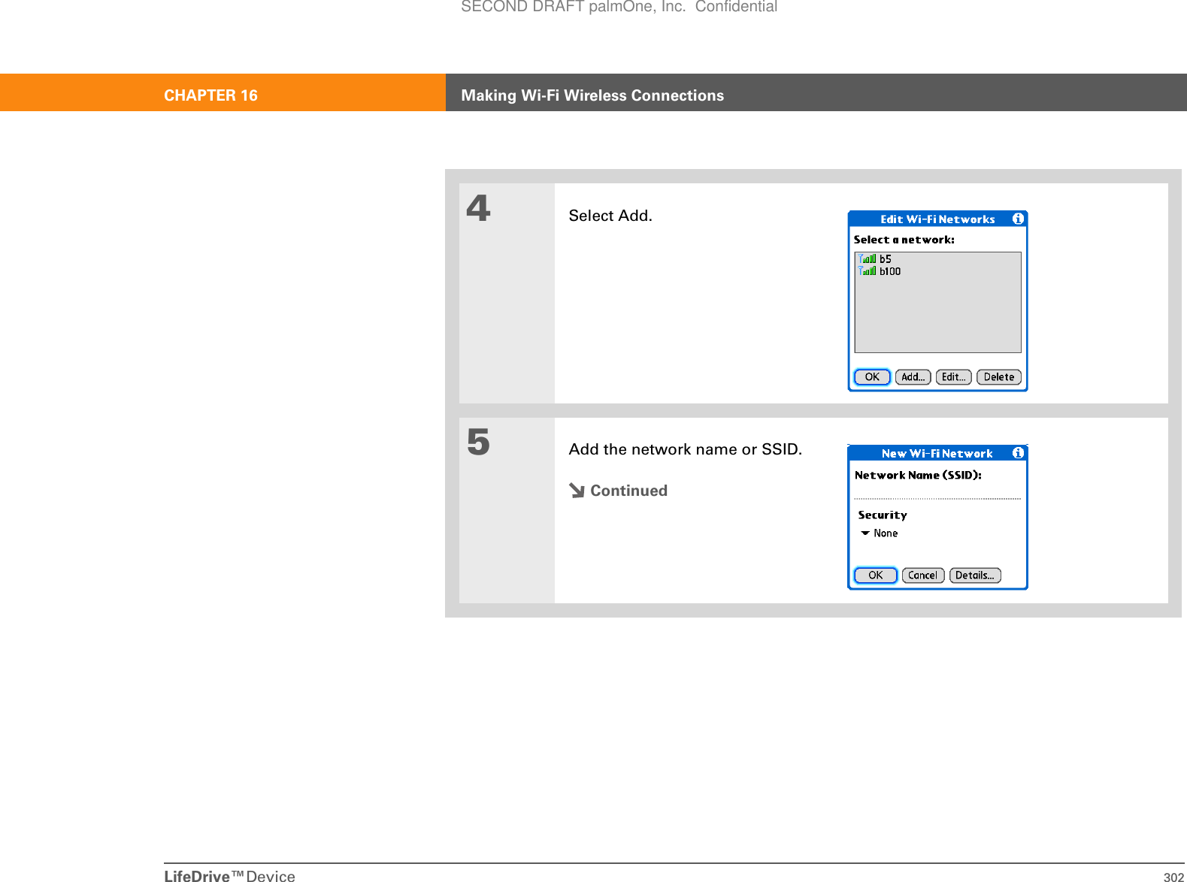Viewport: 1187px width, 882px height.
Task: Click the Add... button
Action: click(913, 377)
